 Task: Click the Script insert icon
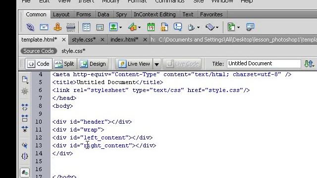[x=210, y=27]
